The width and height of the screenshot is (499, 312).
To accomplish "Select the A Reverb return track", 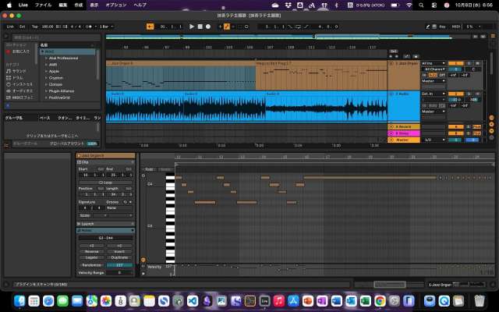I will point(402,126).
